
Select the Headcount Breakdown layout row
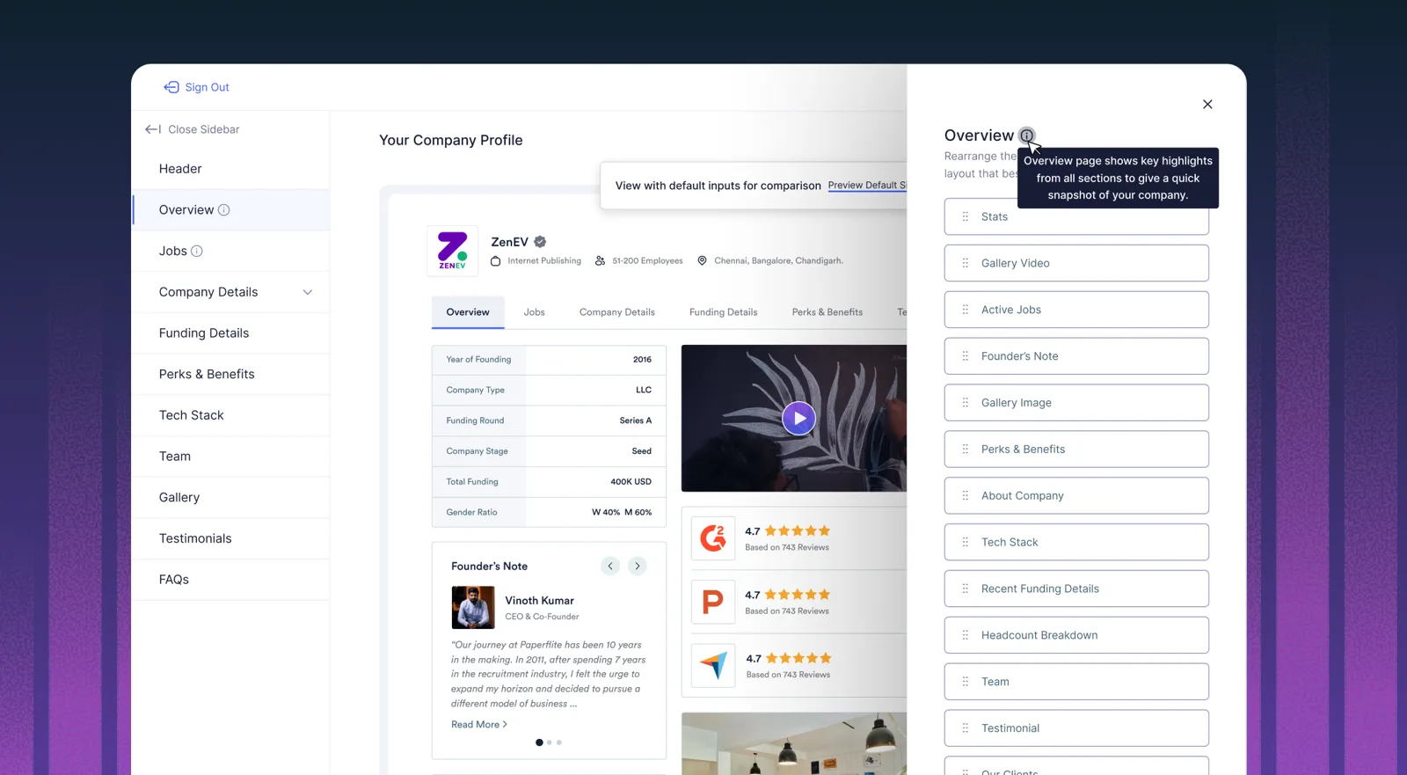click(1076, 635)
